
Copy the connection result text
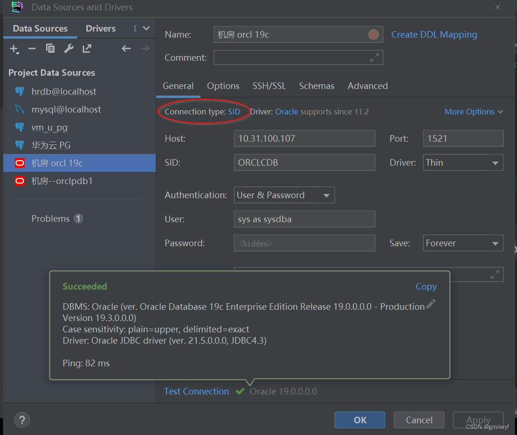coord(426,287)
